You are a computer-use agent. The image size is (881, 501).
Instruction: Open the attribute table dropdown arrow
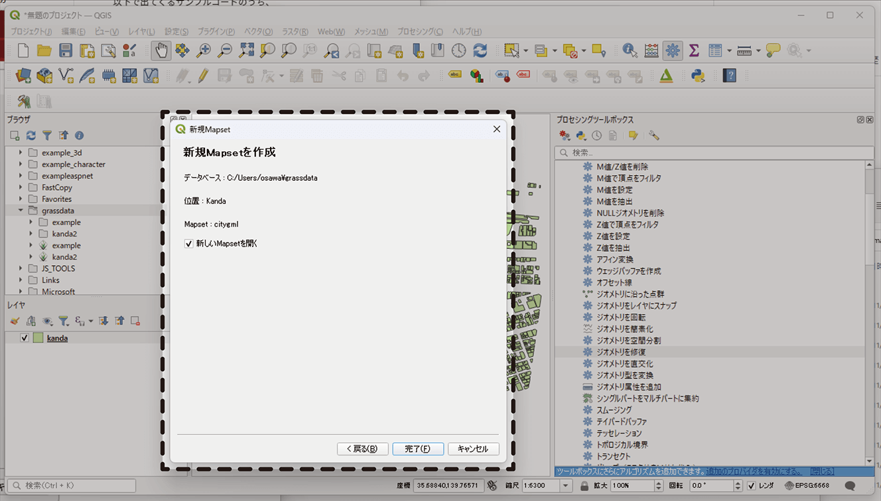(x=729, y=50)
